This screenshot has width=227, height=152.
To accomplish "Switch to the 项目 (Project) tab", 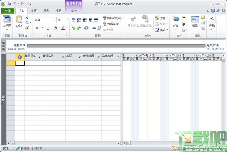I will [46, 11].
